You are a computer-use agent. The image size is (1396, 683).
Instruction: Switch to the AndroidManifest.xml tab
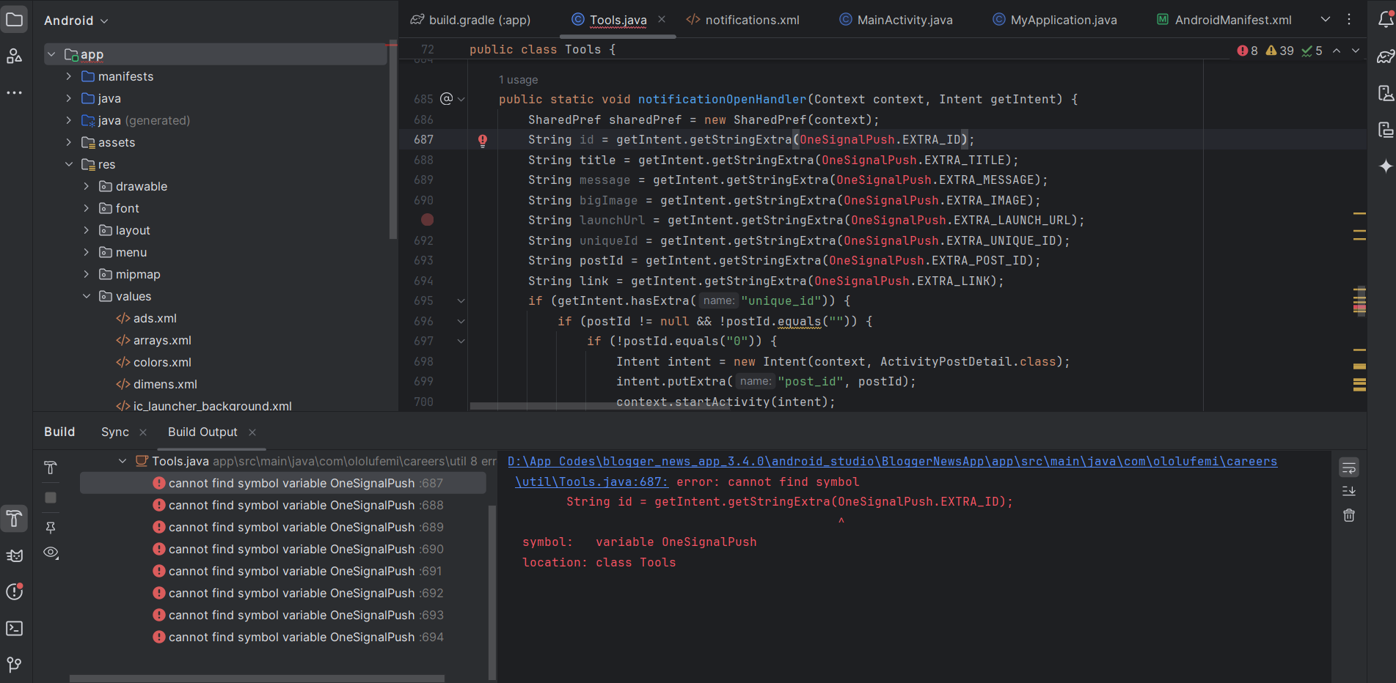coord(1224,20)
